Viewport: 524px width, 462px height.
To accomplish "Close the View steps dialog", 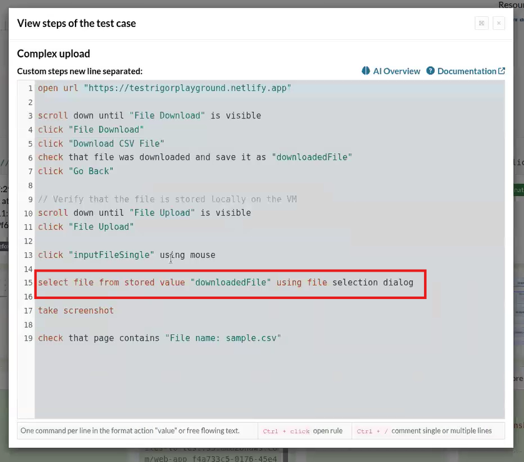I will tap(498, 23).
